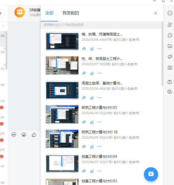View statistics for 砌筑工程计量与计价 01
This screenshot has width=174, height=185.
tap(92, 147)
